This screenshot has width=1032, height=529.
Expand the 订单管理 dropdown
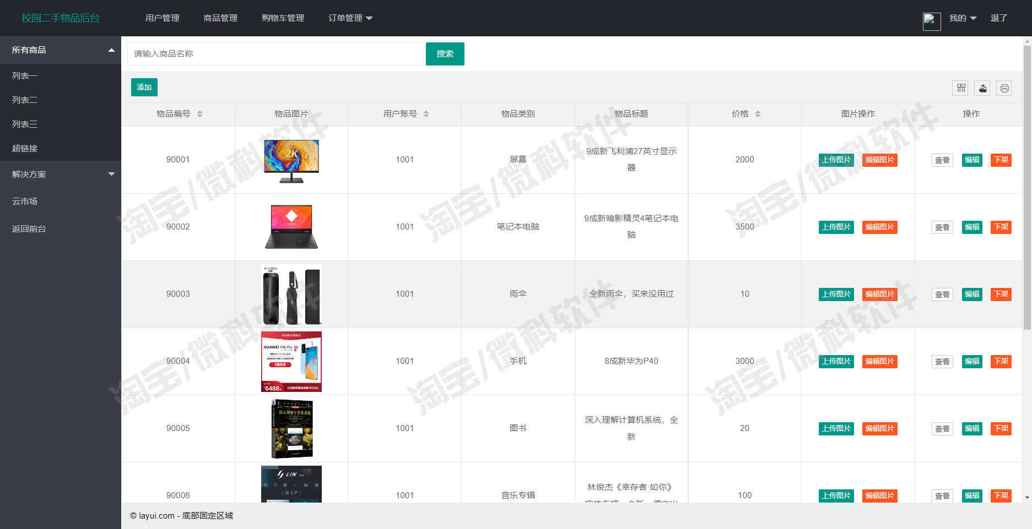click(x=350, y=18)
